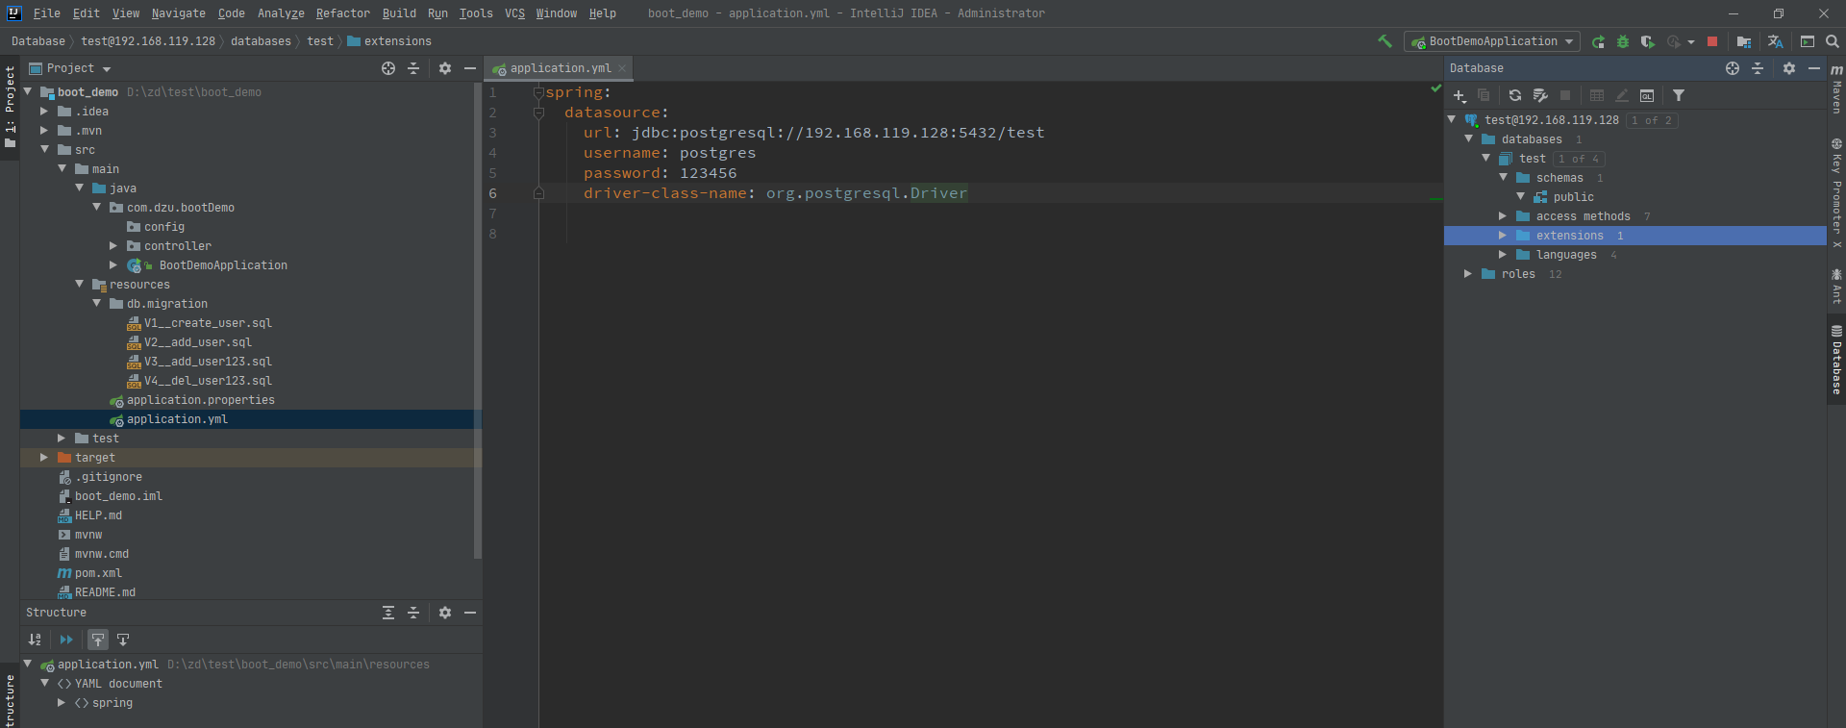
Task: Fold the datasource block in editor gutter
Action: coord(538,113)
